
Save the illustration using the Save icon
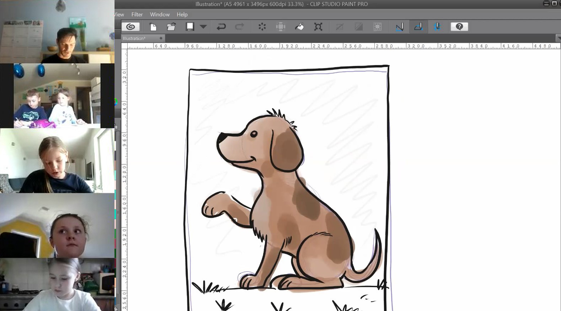point(190,27)
